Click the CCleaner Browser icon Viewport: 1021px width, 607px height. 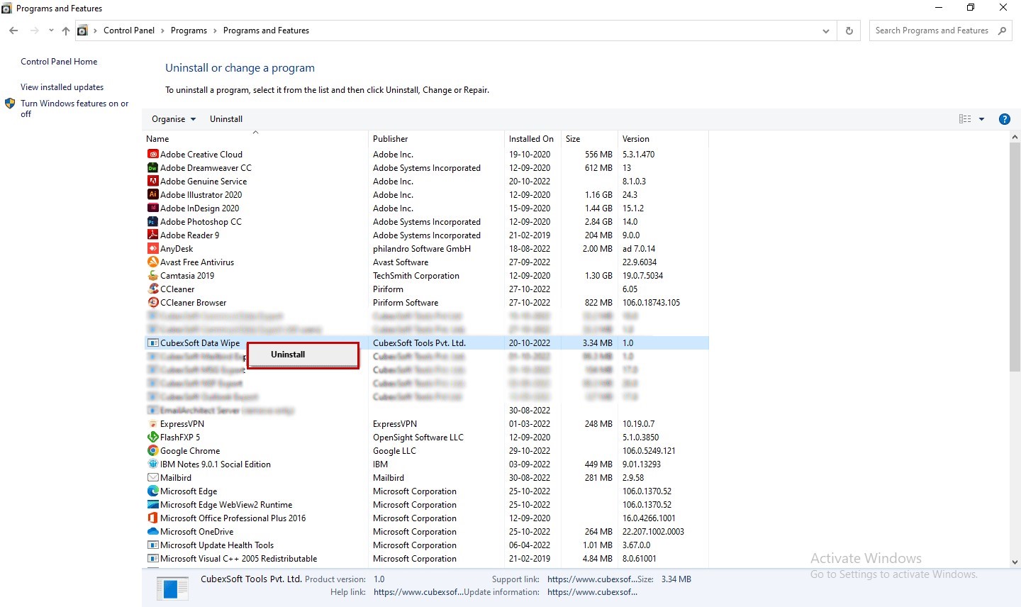[152, 302]
